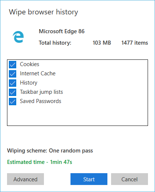Screen dimensions: 155x192
Task: Select the Saved Passwords item label
Action: click(41, 101)
